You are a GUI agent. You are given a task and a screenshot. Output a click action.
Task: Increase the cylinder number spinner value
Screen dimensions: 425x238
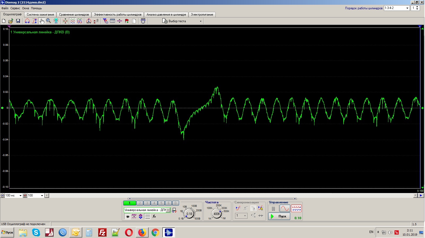click(417, 7)
